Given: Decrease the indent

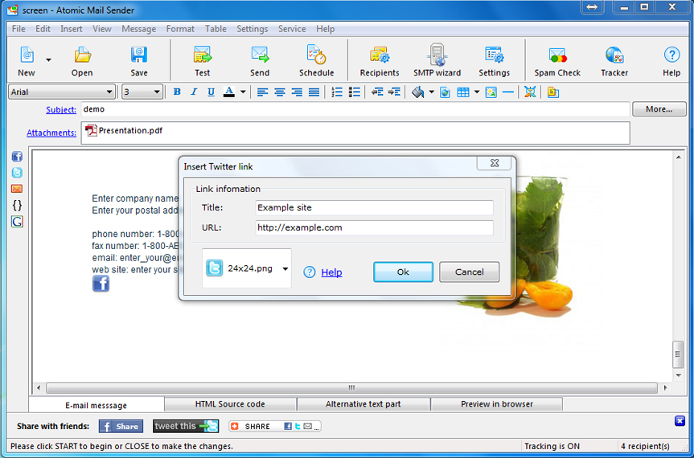Looking at the screenshot, I should [x=377, y=92].
